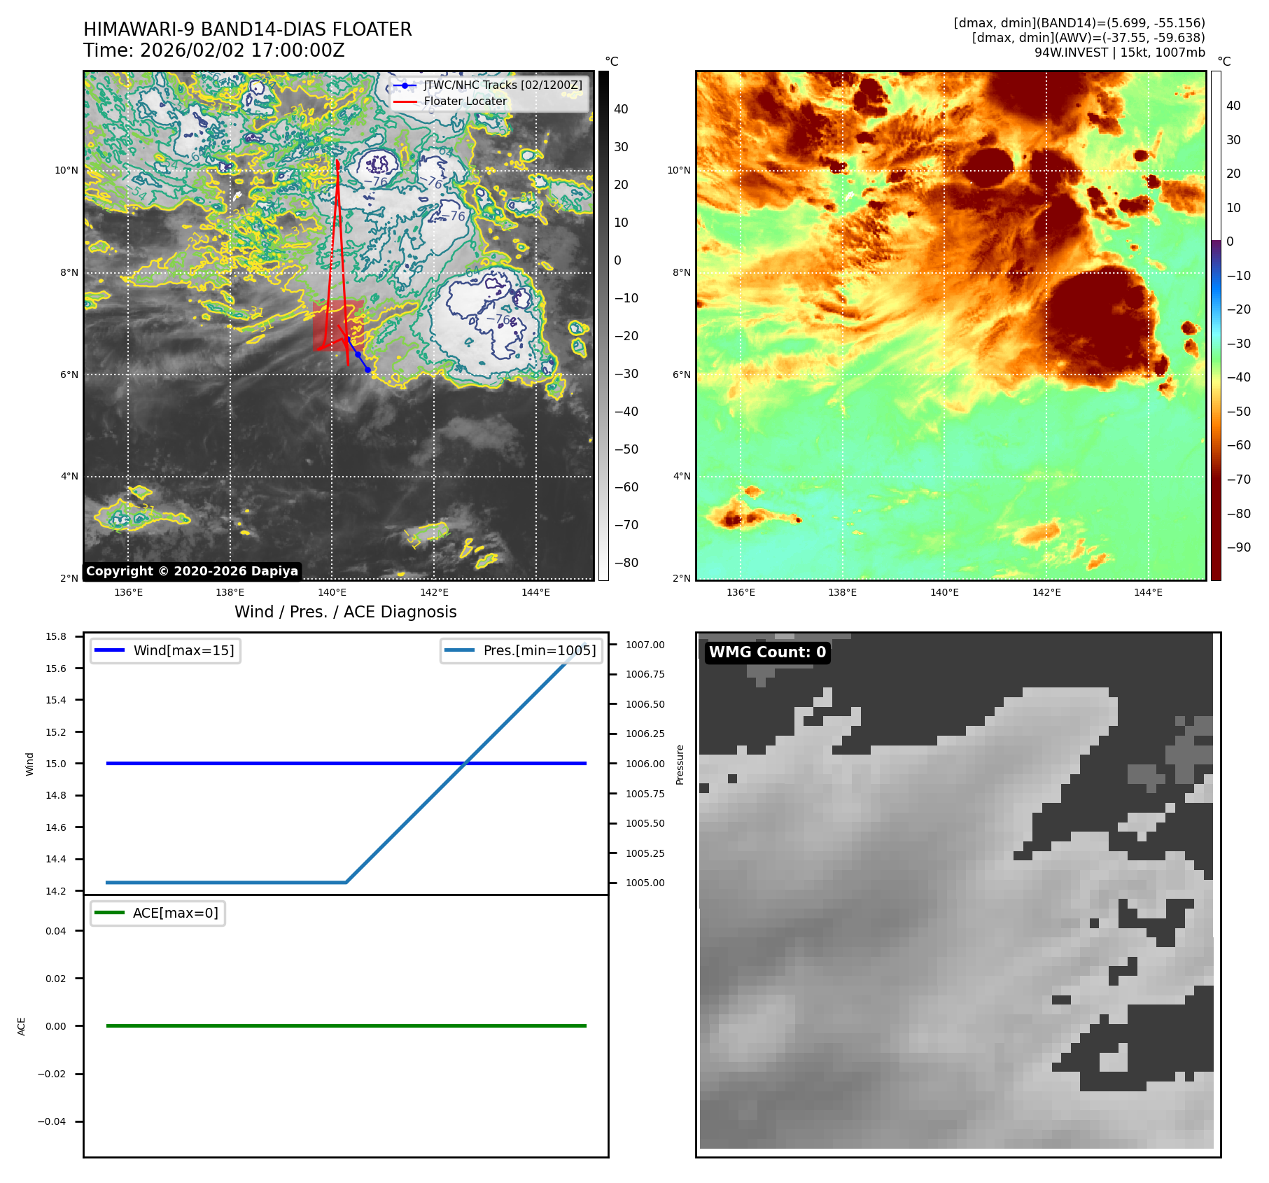Click the Copyright Dapiya watermark
The image size is (1269, 1183).
192,571
